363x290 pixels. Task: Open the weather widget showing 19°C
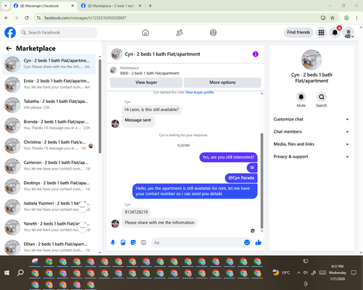tap(281, 273)
